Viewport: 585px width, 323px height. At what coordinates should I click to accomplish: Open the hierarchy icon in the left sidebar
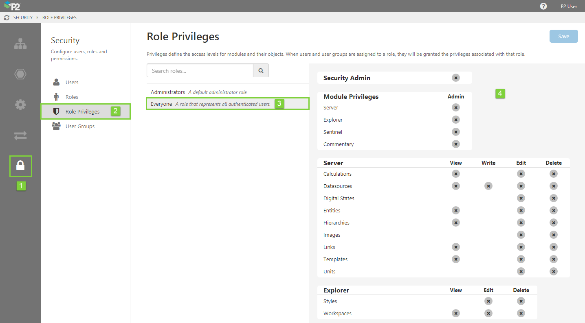click(20, 44)
